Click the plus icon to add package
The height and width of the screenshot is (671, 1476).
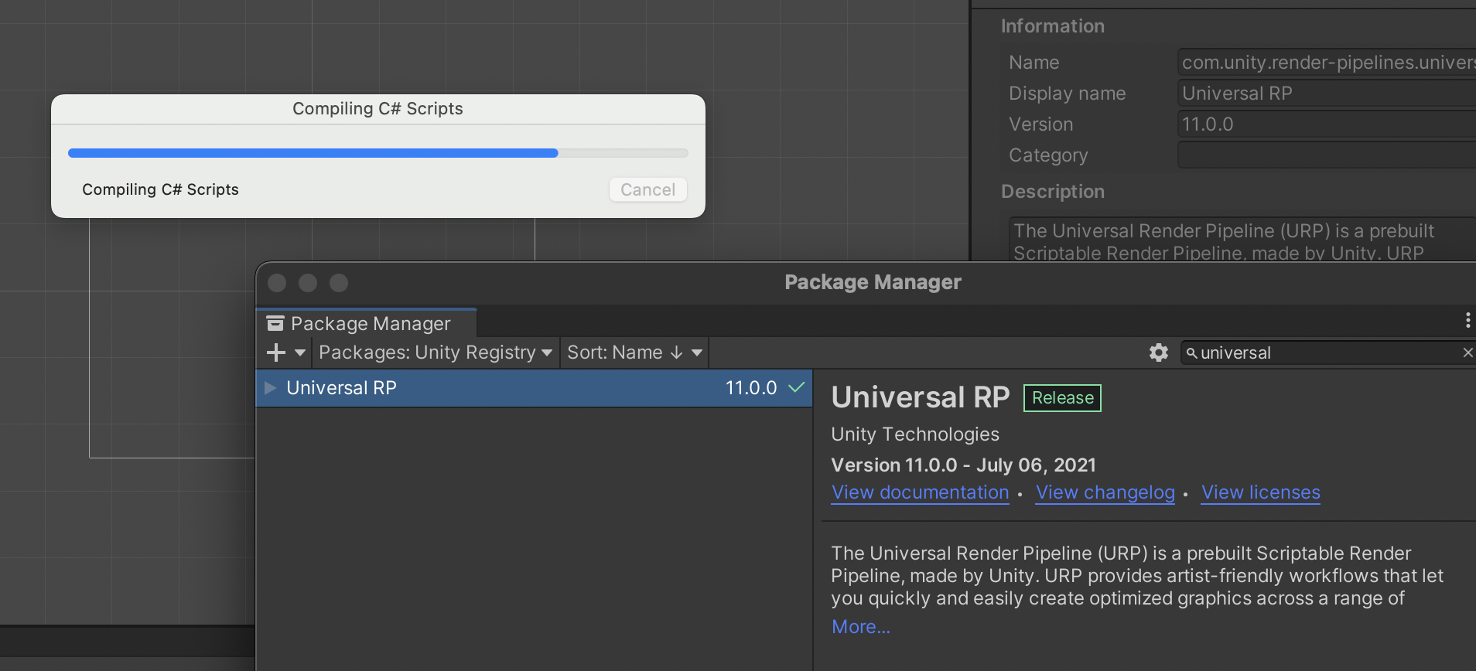(276, 353)
